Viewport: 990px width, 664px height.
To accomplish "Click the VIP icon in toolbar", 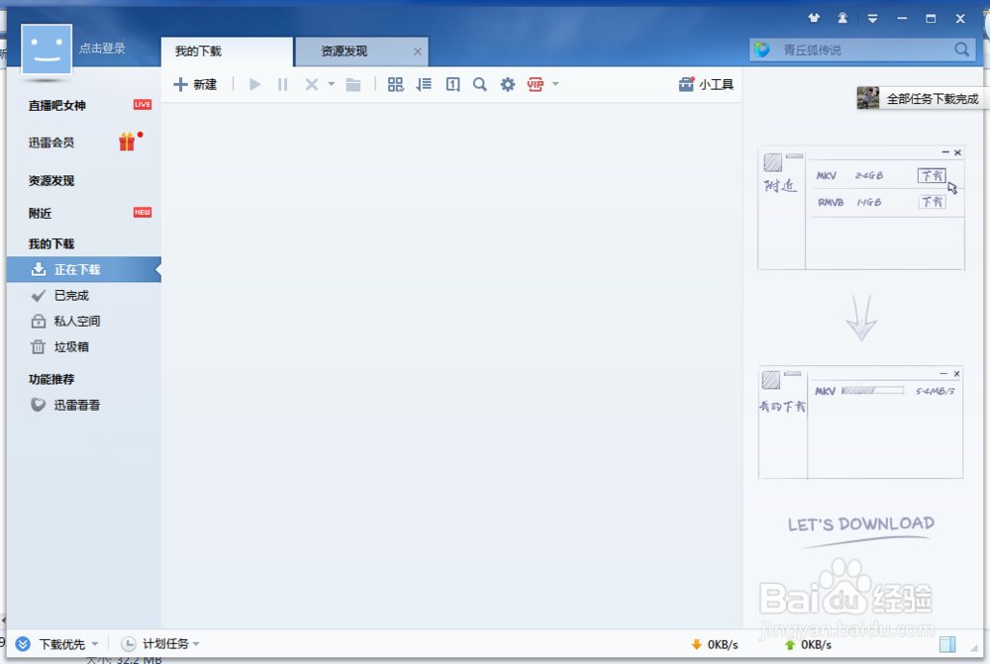I will coord(536,84).
